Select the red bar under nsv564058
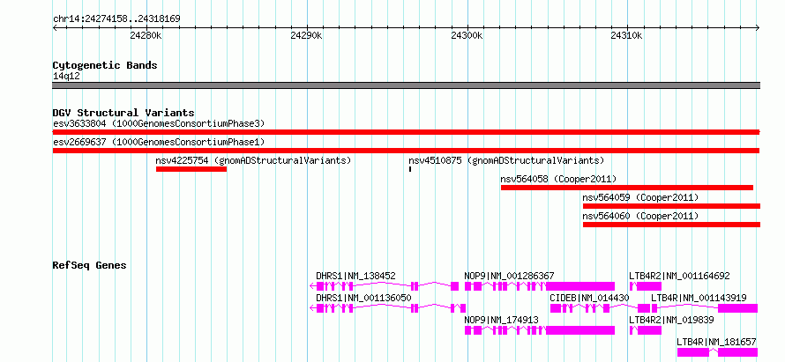The width and height of the screenshot is (785, 362). [x=627, y=188]
